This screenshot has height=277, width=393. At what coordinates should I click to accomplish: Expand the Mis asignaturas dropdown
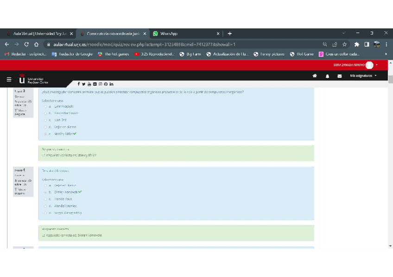pos(363,76)
